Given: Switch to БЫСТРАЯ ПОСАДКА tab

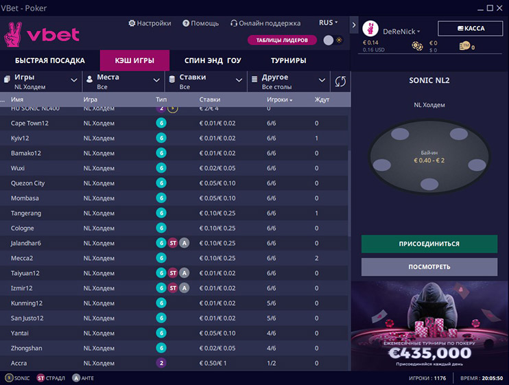Looking at the screenshot, I should [50, 60].
